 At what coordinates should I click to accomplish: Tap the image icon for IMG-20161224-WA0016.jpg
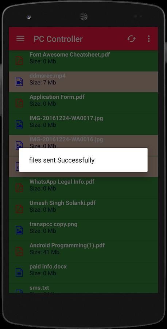[x=19, y=145]
